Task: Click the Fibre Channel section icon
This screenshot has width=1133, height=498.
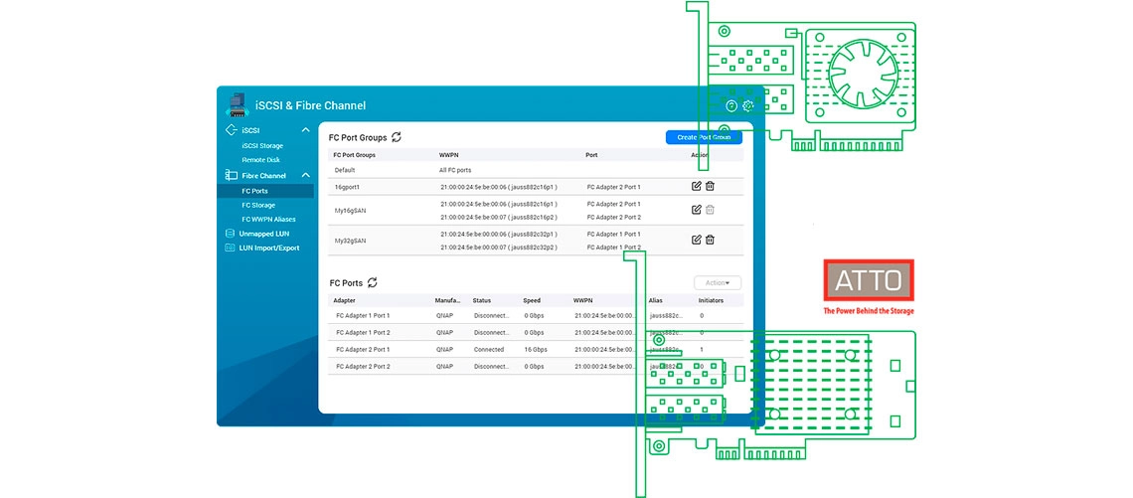Action: tap(232, 175)
